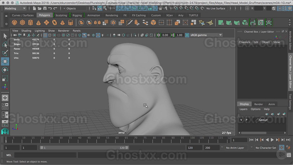Go to start of playback range
The image size is (293, 165).
click(251, 140)
